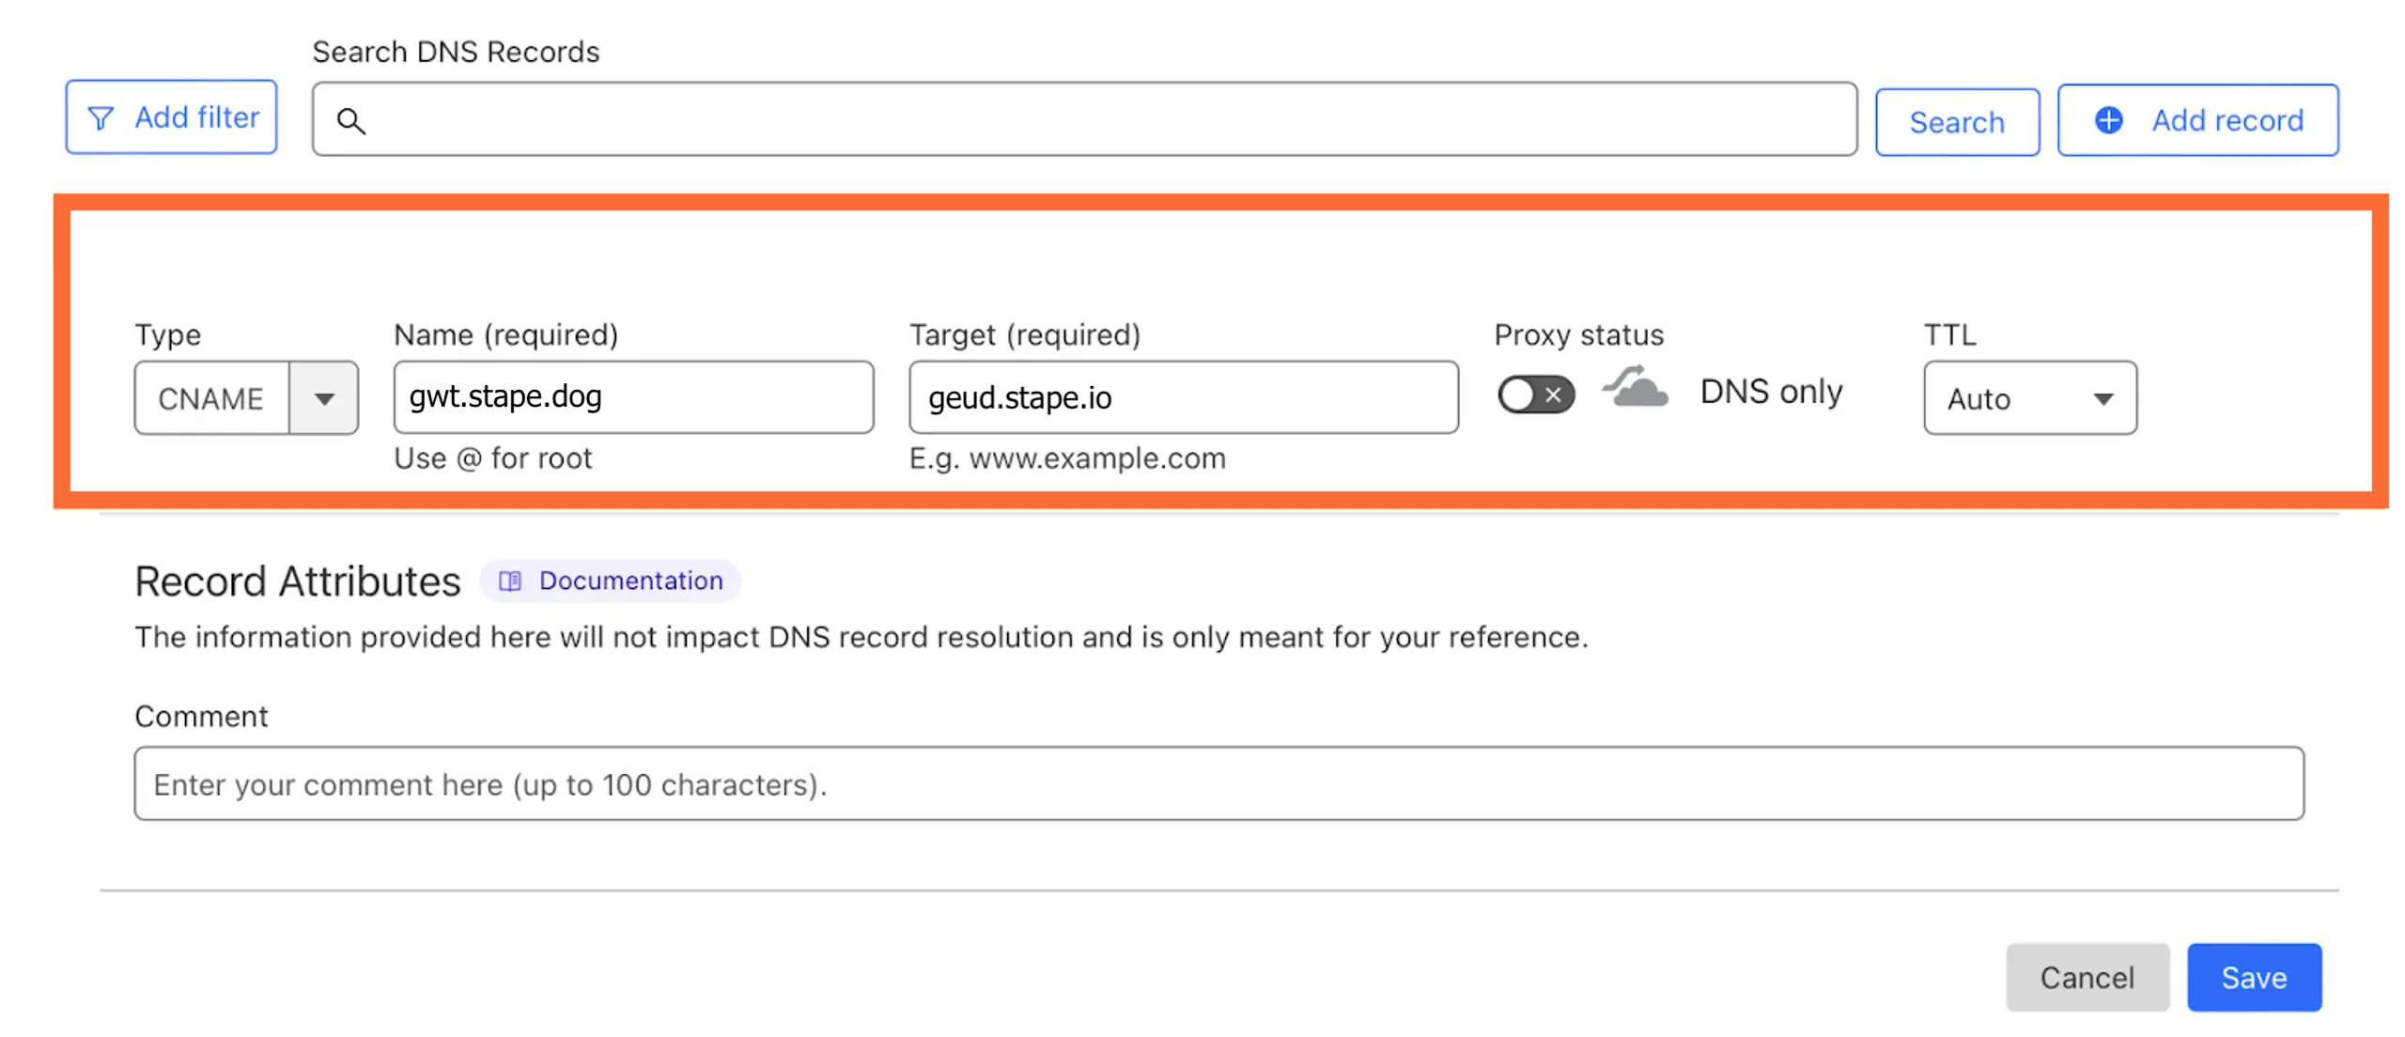
Task: Click the Proxy status label
Action: point(1578,335)
